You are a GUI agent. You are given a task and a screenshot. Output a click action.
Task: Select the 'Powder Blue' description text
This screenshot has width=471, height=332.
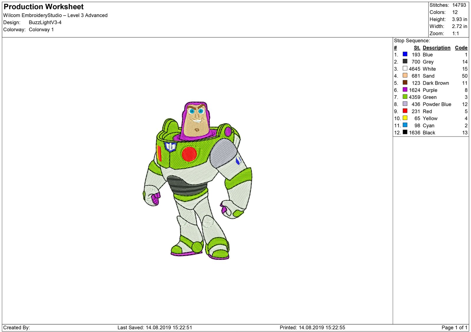click(x=437, y=104)
